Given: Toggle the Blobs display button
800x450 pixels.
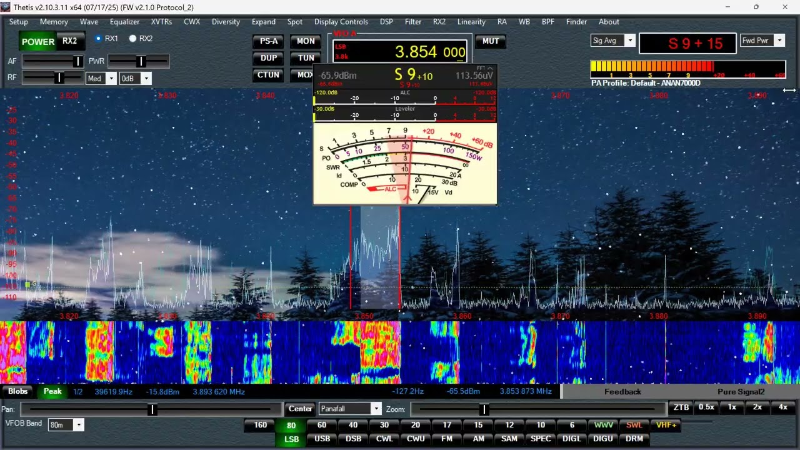Looking at the screenshot, I should tap(17, 391).
